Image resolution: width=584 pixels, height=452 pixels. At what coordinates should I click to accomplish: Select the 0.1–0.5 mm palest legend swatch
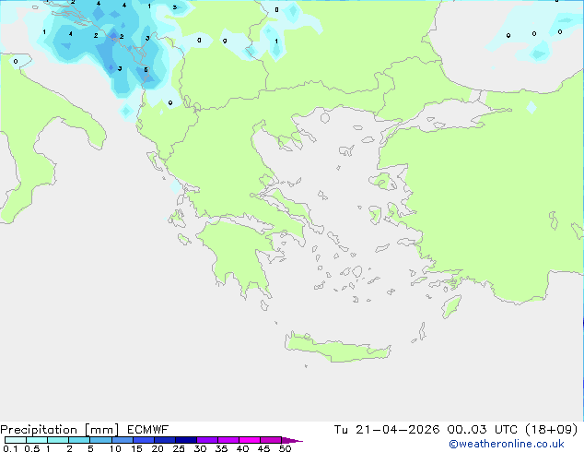click(16, 440)
